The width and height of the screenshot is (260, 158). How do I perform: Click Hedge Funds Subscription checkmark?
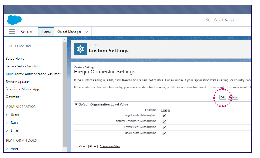pyautogui.click(x=164, y=115)
